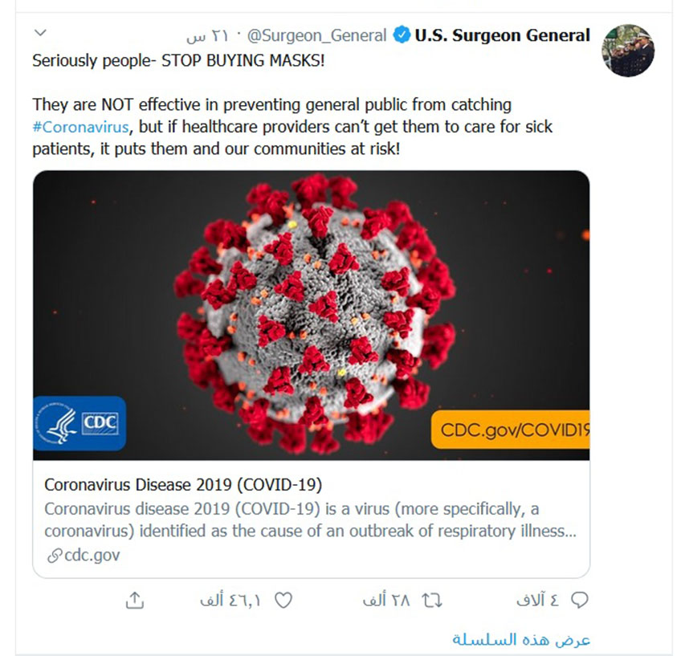Click the reply speech bubble icon
Viewport: 681px width, 656px height.
point(579,600)
